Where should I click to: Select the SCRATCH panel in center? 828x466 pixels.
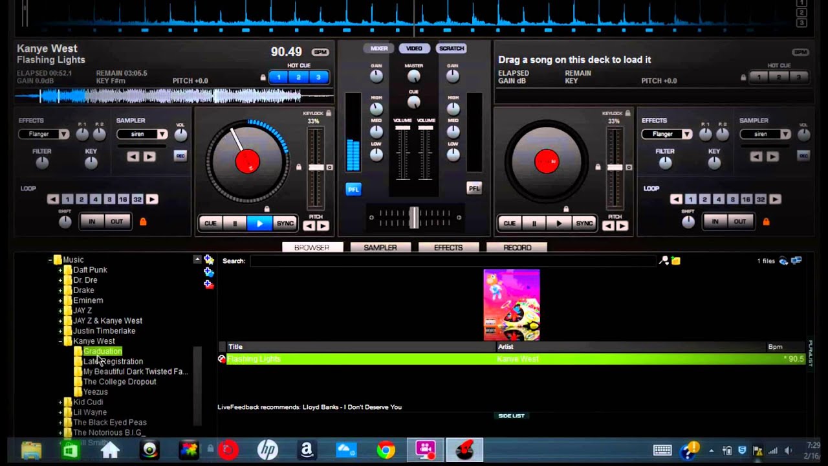pos(452,49)
